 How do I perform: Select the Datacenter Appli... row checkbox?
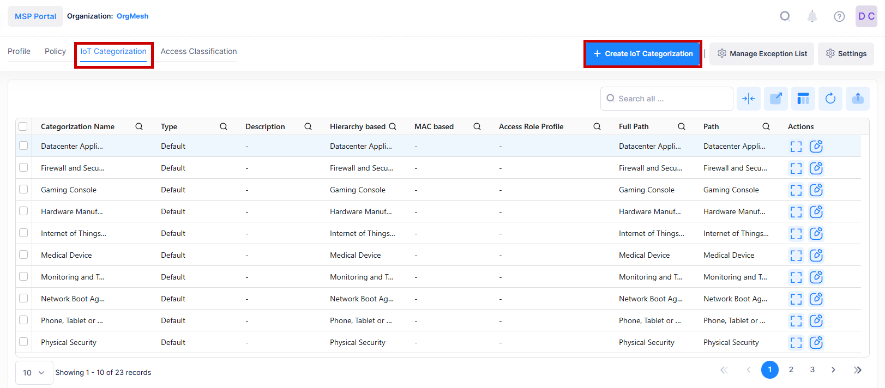pyautogui.click(x=23, y=145)
